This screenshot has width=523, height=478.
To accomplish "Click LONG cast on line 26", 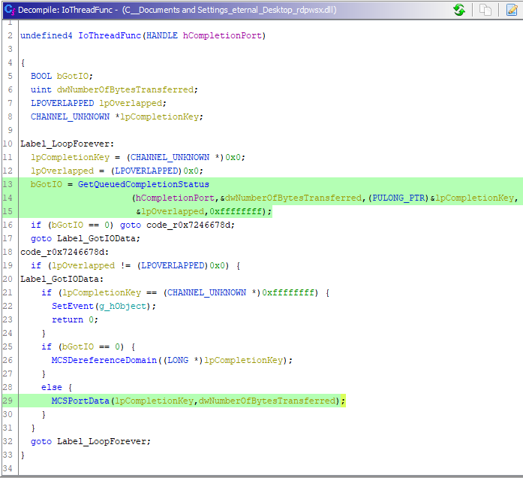I will [178, 360].
